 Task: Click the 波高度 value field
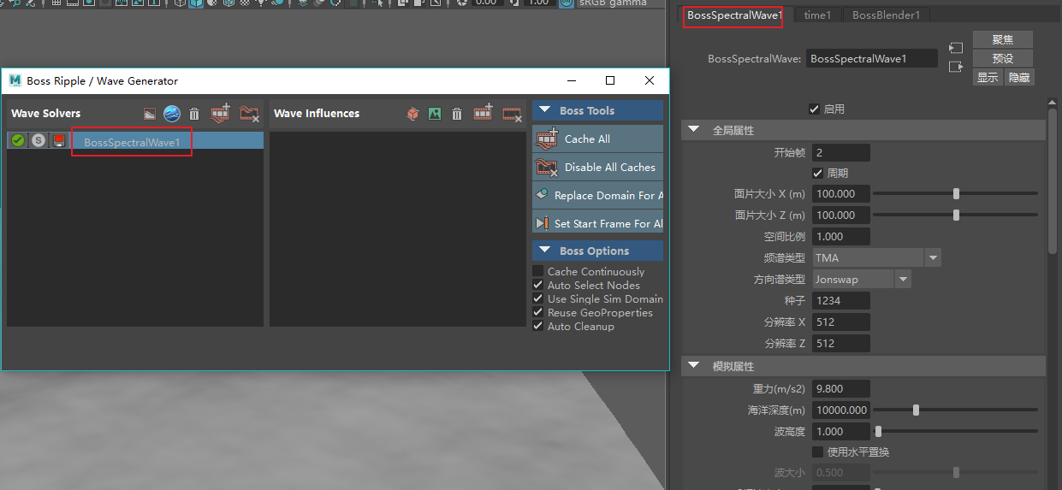[841, 431]
